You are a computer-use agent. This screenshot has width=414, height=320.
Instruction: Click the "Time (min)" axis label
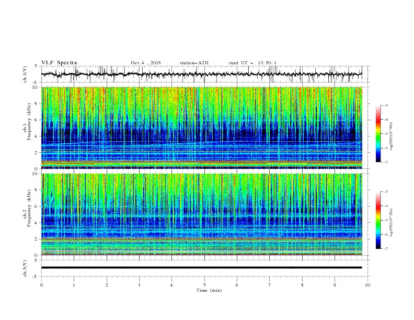coord(209,290)
